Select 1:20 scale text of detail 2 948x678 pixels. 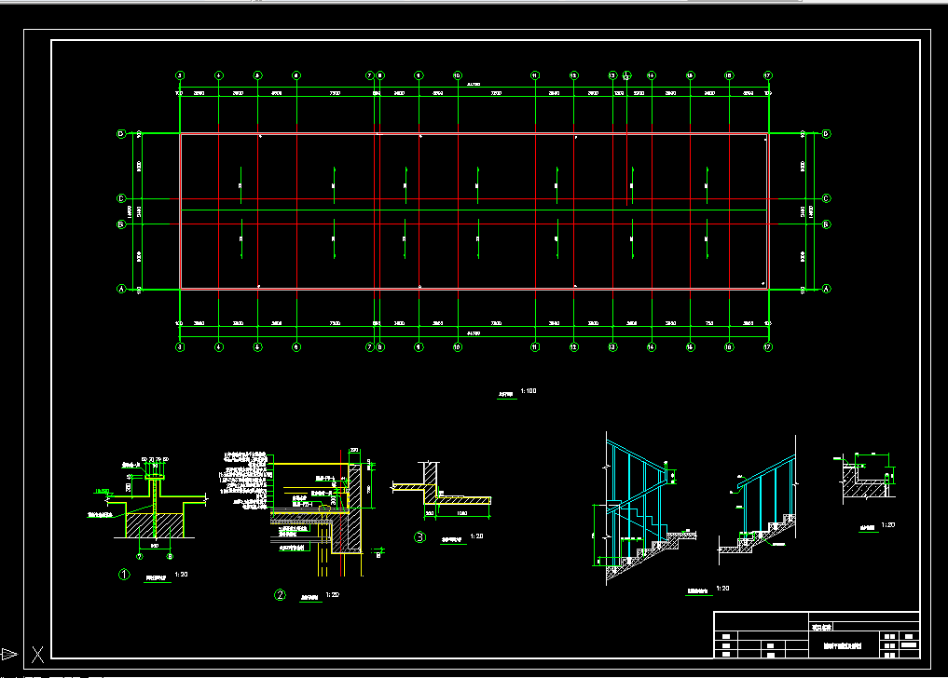(333, 594)
